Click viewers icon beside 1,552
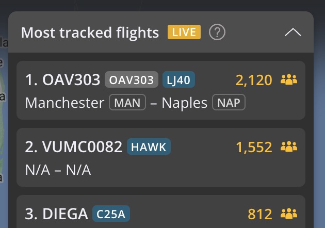The height and width of the screenshot is (228, 325). pyautogui.click(x=289, y=147)
